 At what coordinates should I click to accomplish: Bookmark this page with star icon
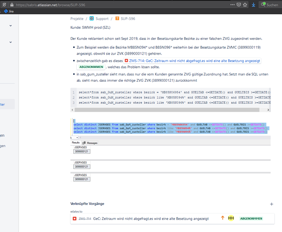(245, 5)
